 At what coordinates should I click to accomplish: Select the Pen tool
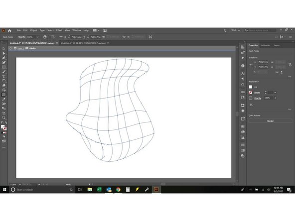pos(4,58)
